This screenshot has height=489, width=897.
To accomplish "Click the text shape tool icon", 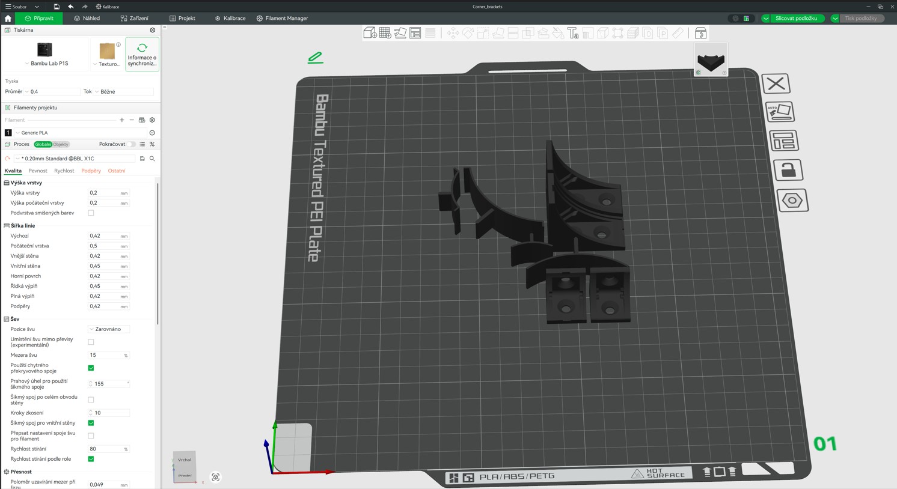I will pos(573,33).
